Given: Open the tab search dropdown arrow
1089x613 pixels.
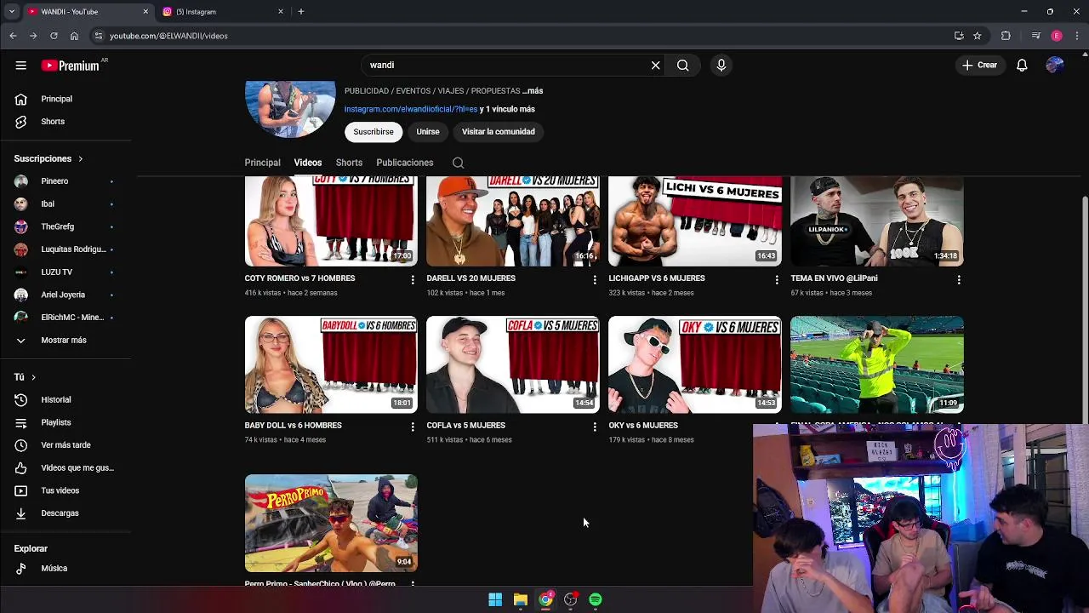Looking at the screenshot, I should [x=11, y=12].
